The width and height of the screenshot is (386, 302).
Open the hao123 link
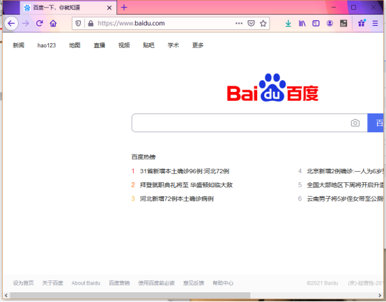coord(47,45)
